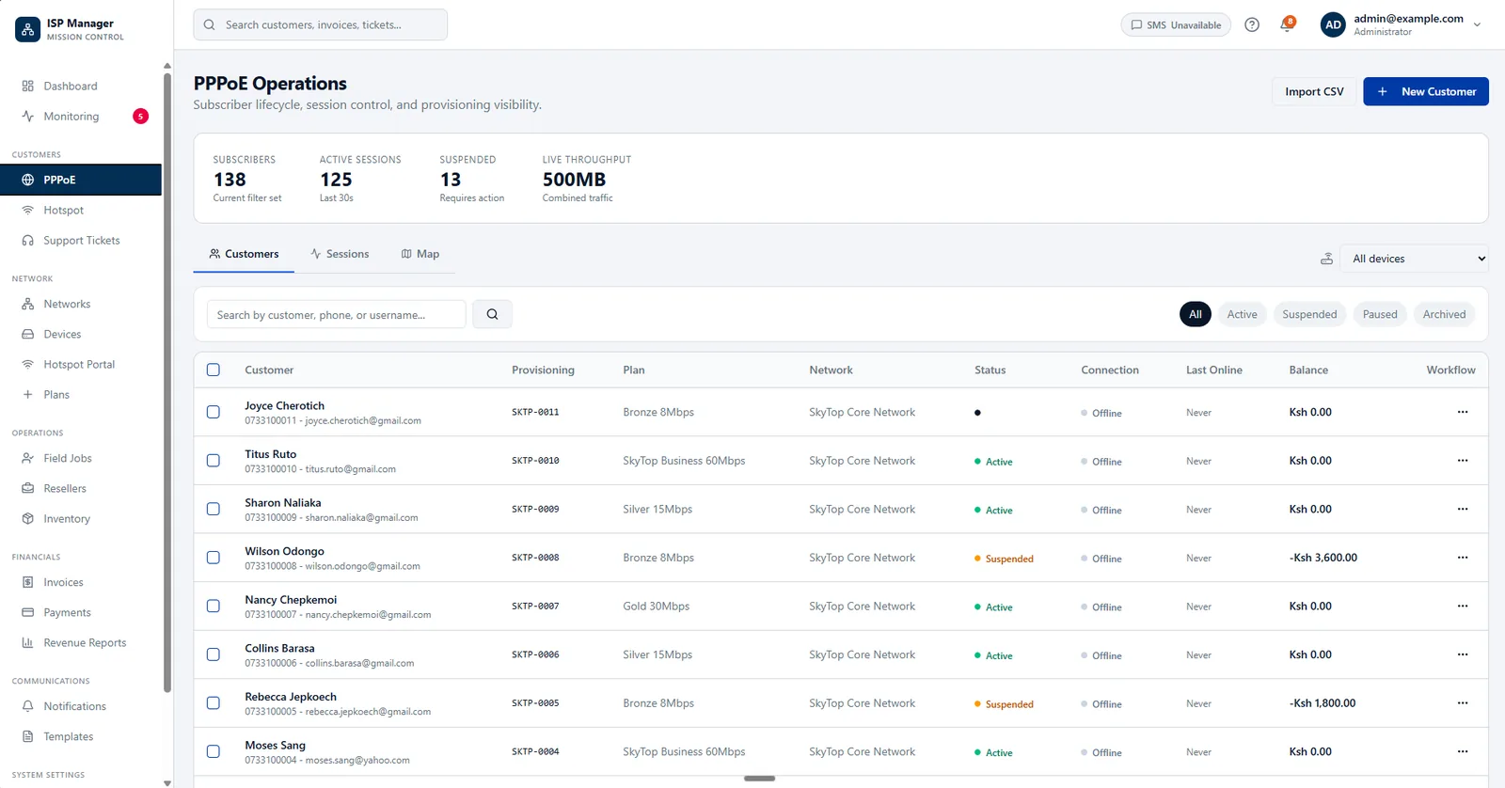Click the AD user avatar

click(1333, 25)
